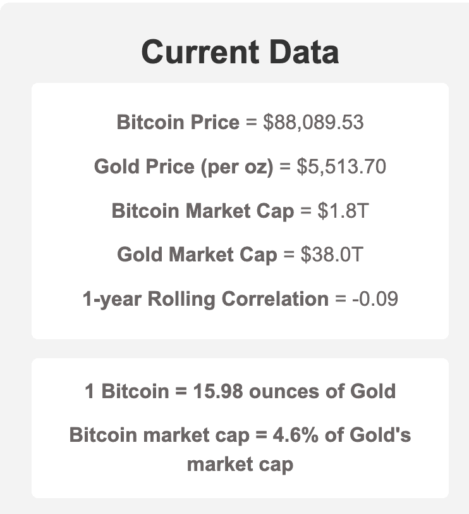Click the $88,089.53 Bitcoin price value
The image size is (469, 514).
point(313,122)
